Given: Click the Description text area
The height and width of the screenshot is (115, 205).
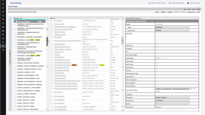Looking at the screenshot, I should (x=176, y=38).
